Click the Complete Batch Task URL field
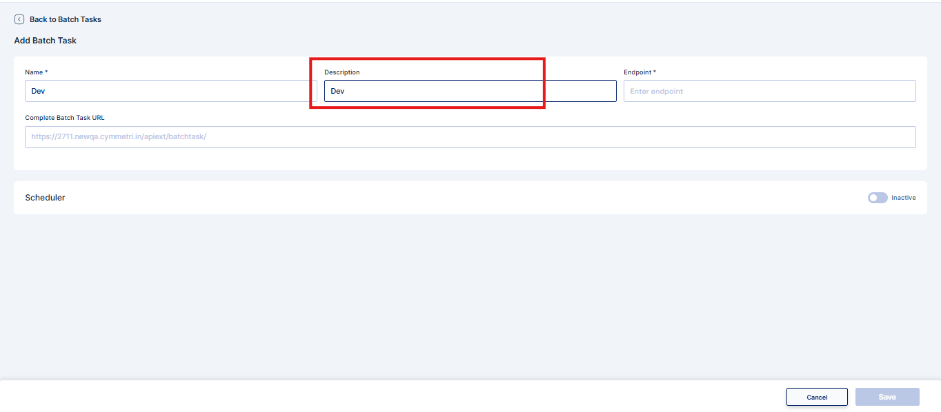Viewport: 941px width, 412px height. tap(470, 137)
